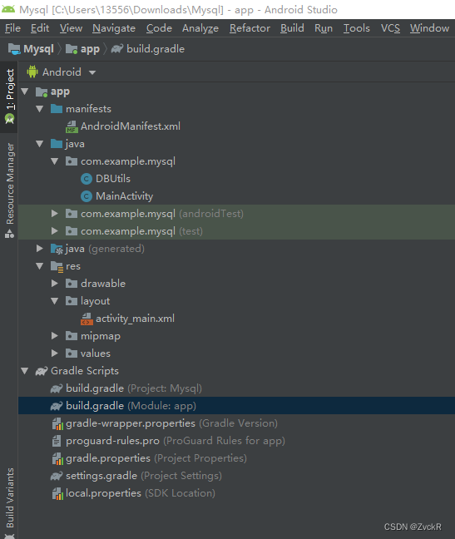The image size is (455, 539).
Task: Collapse the com.example.mysql main package
Action: 55,161
